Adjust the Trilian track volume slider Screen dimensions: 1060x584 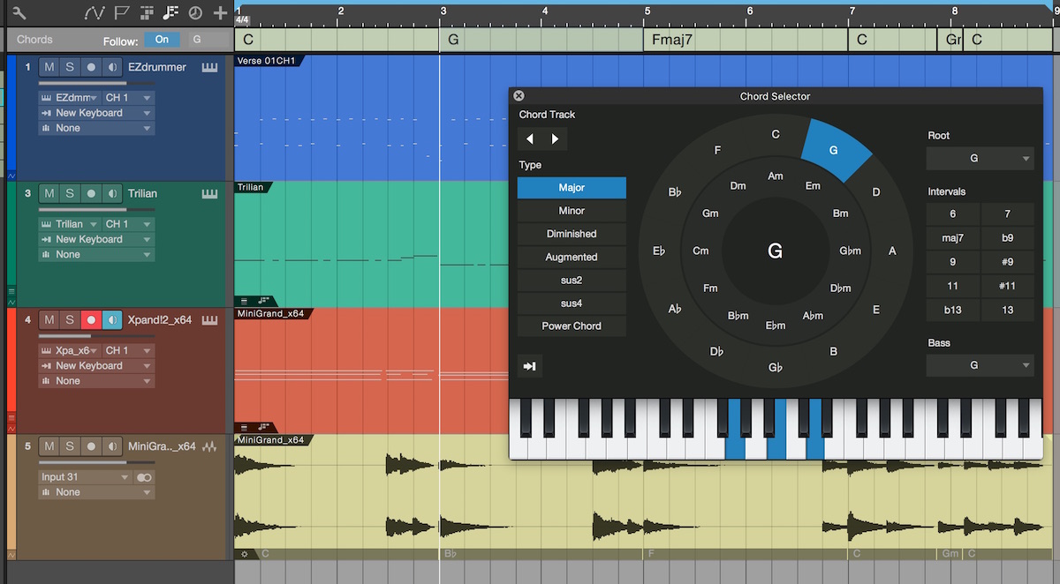click(83, 209)
